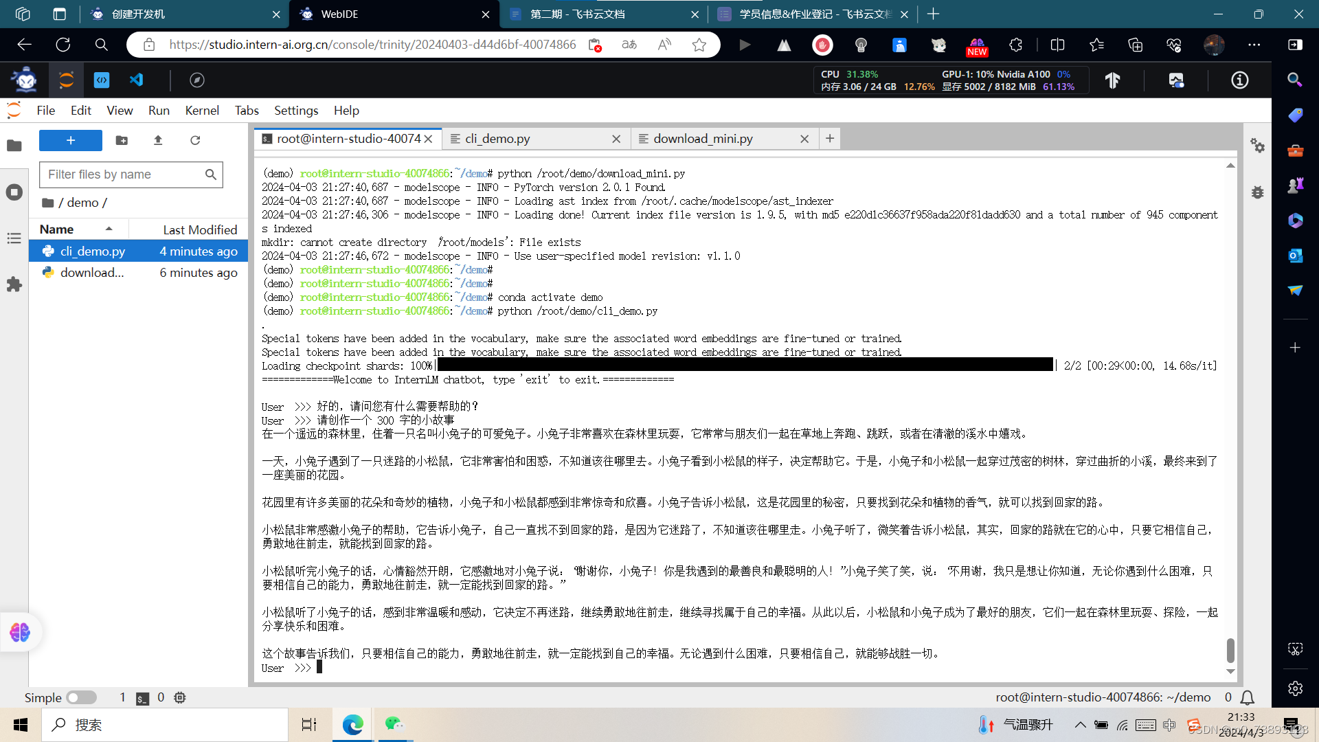Open the Kernel menu
Screen dimensions: 1319x742
point(202,110)
